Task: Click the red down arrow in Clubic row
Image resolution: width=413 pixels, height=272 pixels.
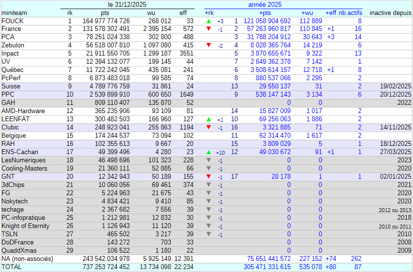Action: click(208, 128)
